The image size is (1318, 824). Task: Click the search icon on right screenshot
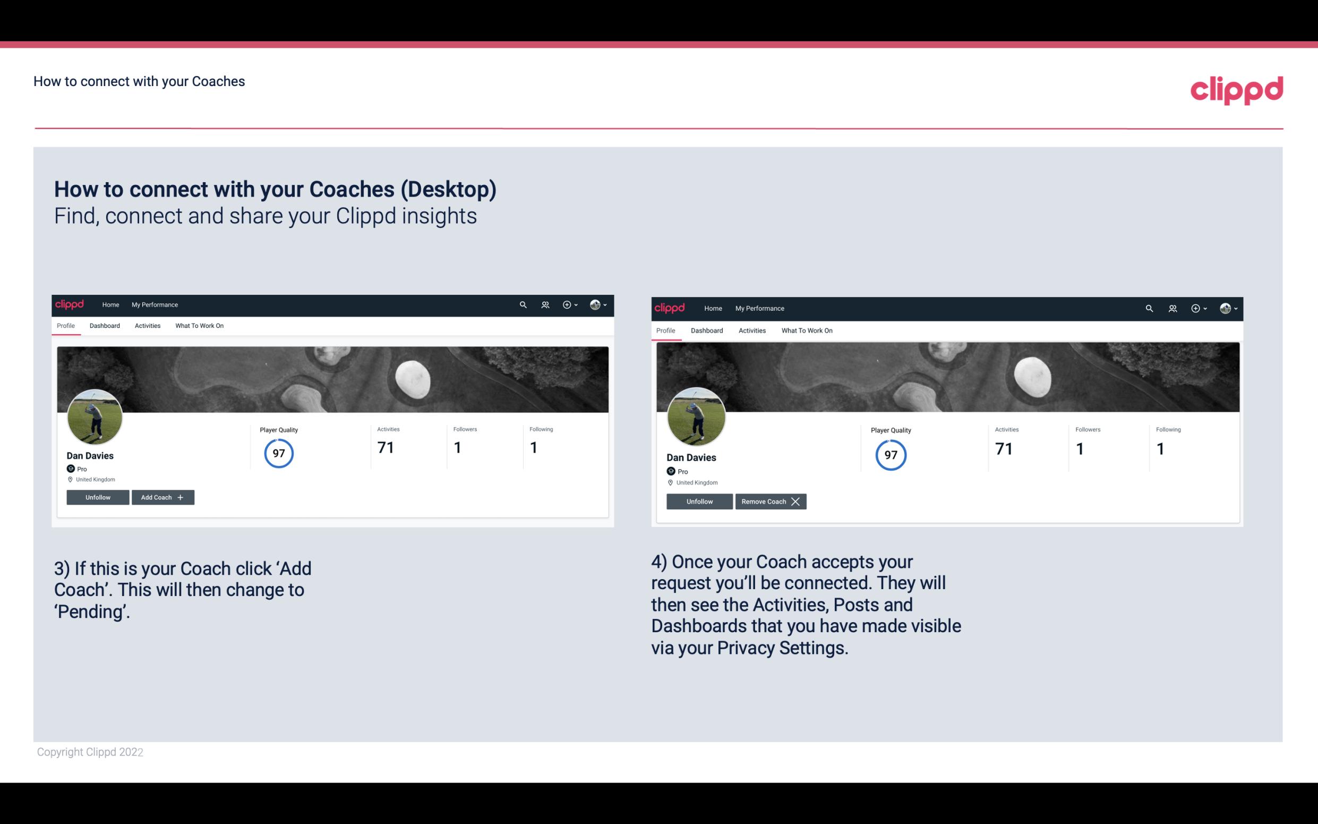pos(1149,308)
